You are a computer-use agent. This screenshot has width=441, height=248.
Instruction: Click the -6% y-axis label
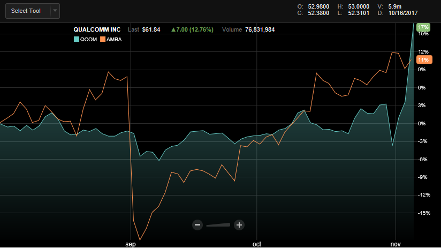[423, 159]
